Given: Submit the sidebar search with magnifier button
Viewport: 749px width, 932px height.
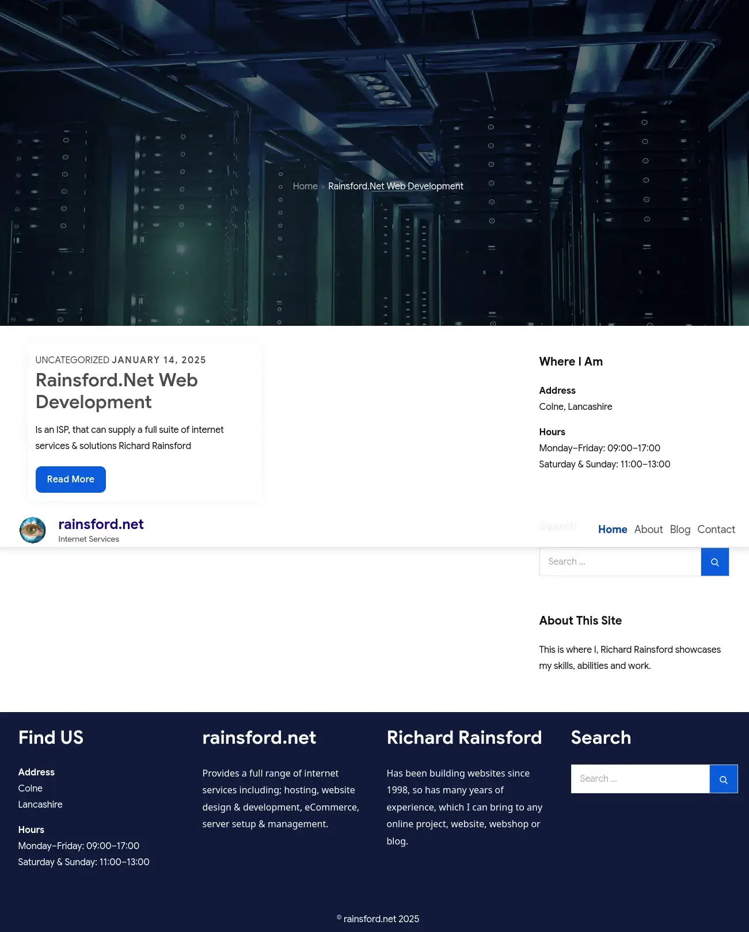Looking at the screenshot, I should (715, 562).
